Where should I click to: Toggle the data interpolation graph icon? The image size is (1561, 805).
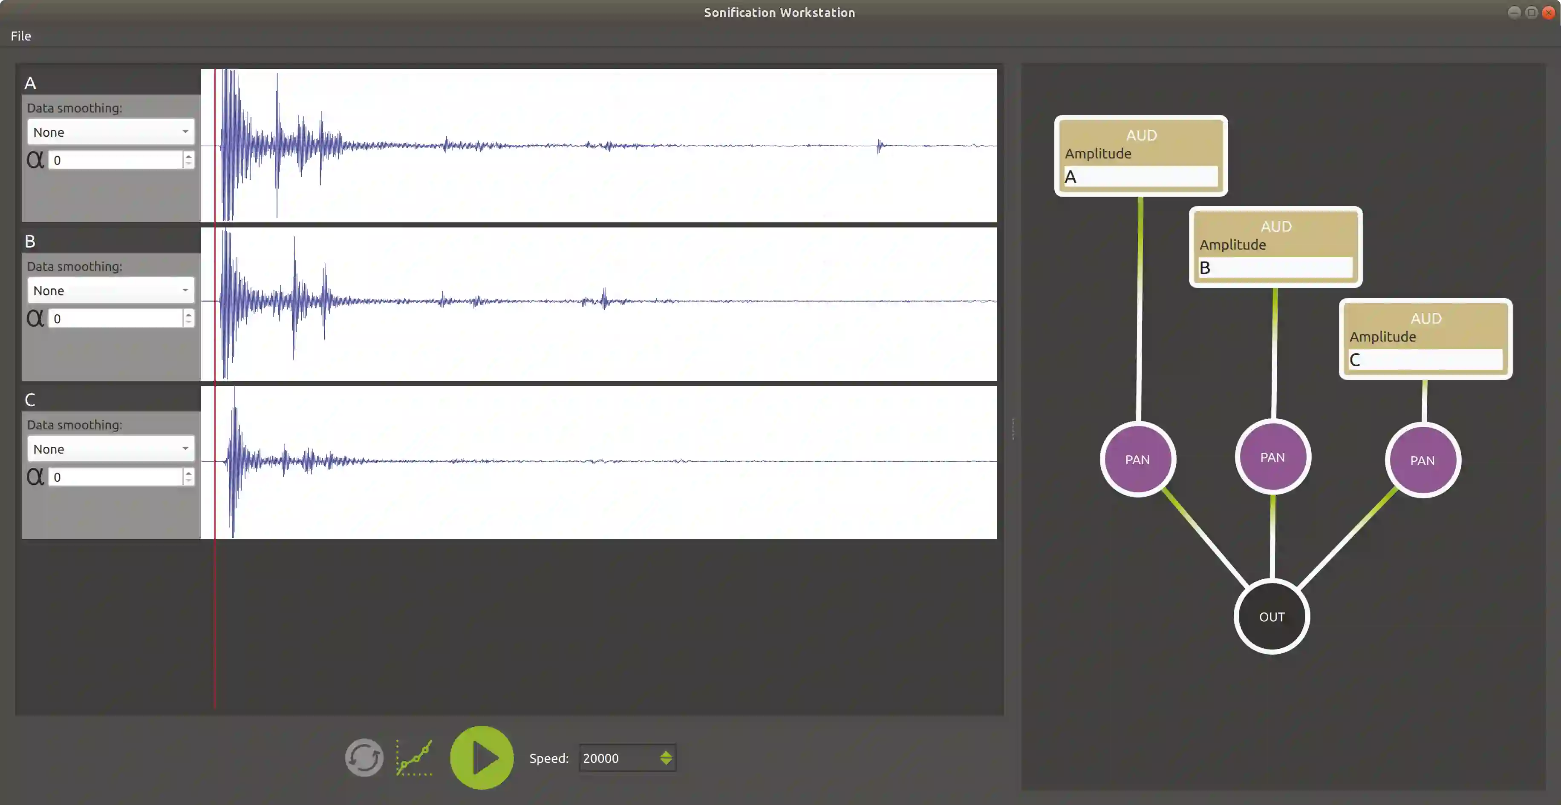coord(415,757)
